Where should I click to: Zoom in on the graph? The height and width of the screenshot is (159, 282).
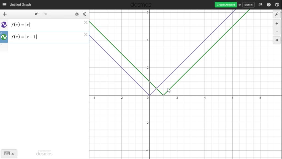[277, 24]
